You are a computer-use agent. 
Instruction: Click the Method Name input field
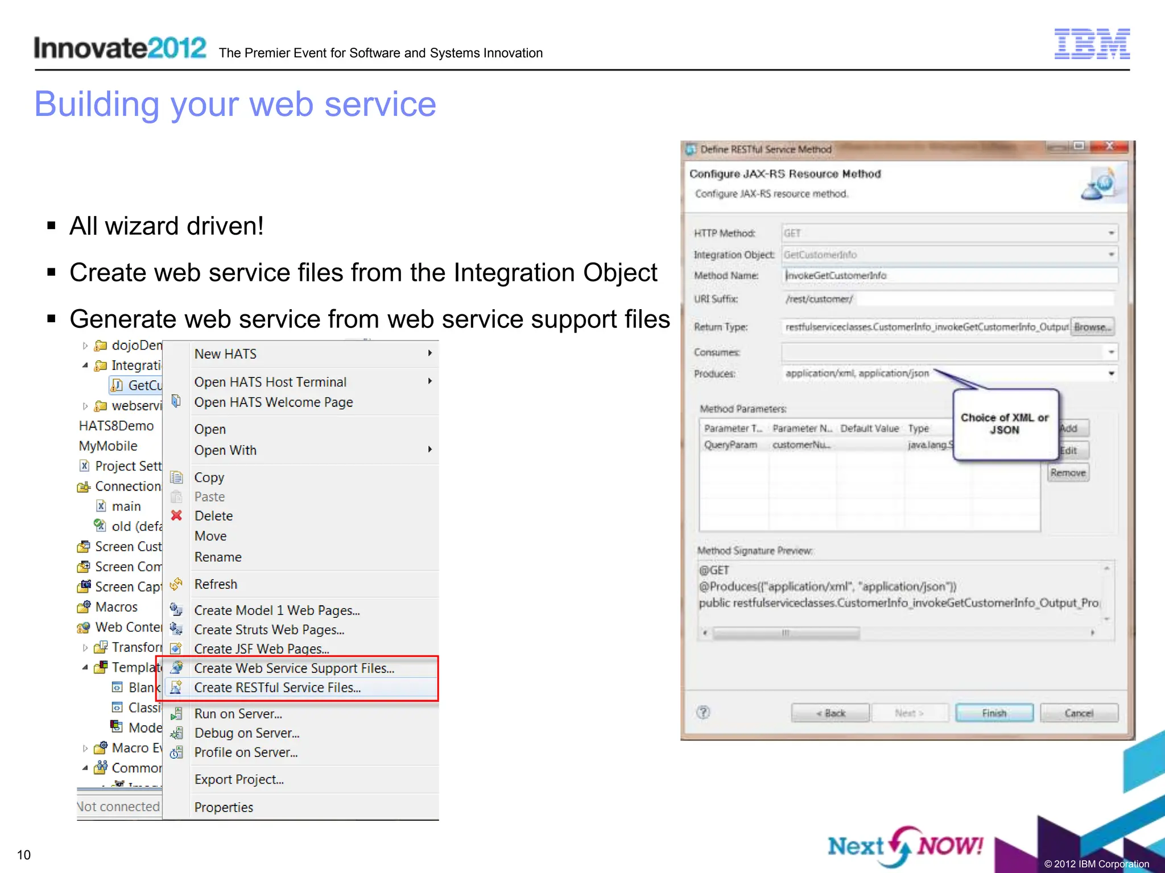[x=949, y=276]
